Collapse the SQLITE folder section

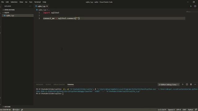7,13
